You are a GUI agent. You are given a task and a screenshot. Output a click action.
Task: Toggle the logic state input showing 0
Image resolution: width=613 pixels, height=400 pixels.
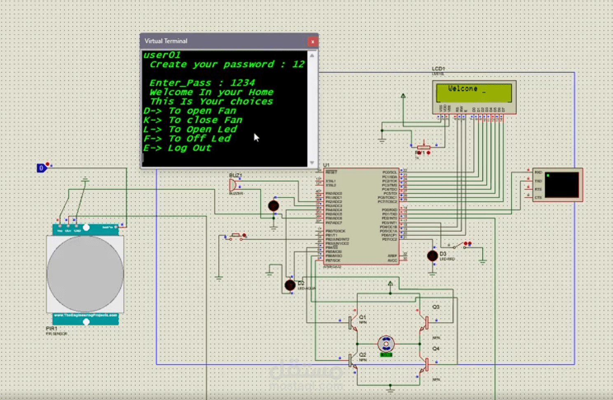(x=41, y=168)
